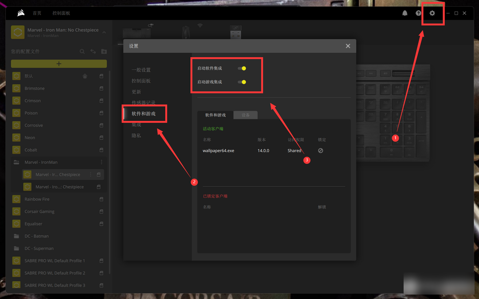The width and height of the screenshot is (479, 299).
Task: Click the large active profile icon at top
Action: (x=18, y=32)
